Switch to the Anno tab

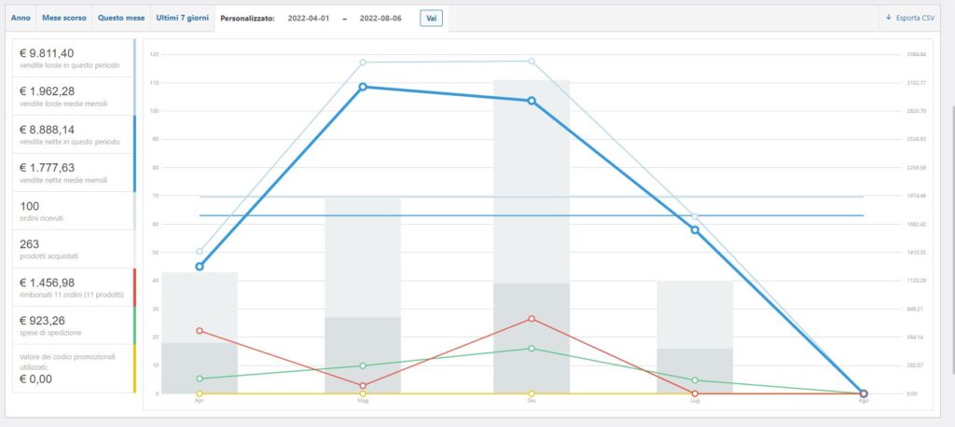(x=21, y=18)
